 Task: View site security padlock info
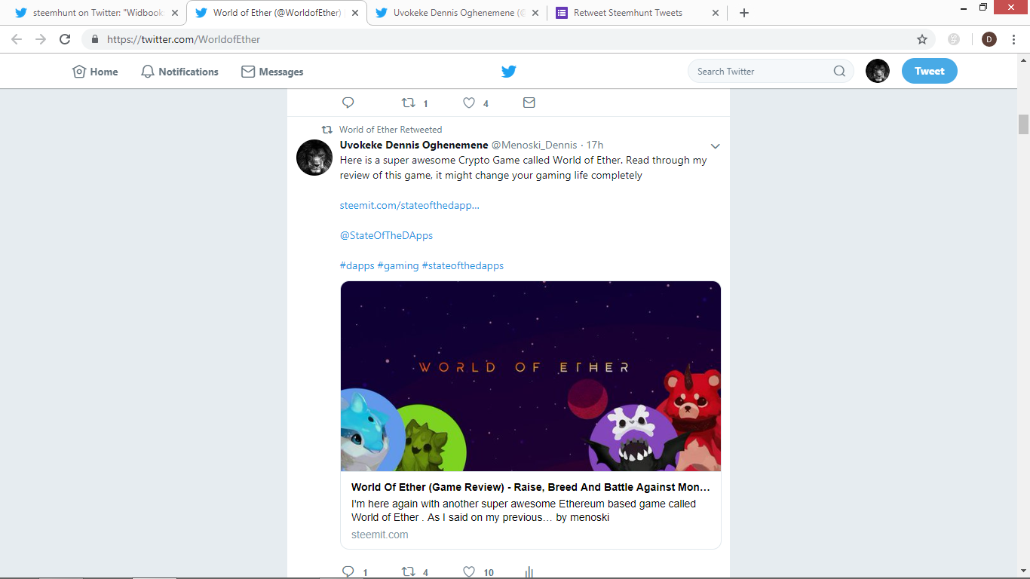pos(95,39)
